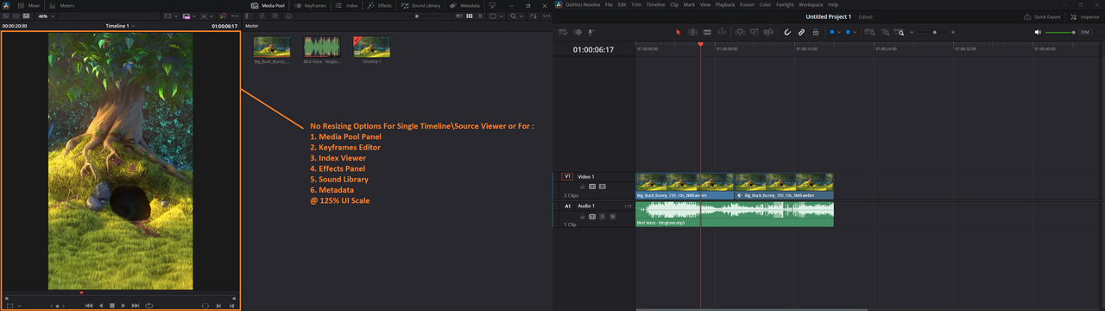
Task: Toggle timeline Snapping magnet icon
Action: pos(787,32)
